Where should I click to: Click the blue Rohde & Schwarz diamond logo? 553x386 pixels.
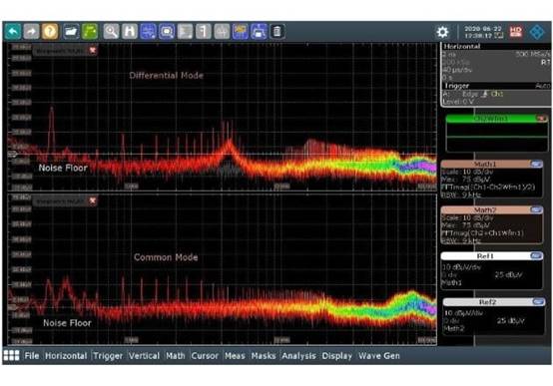(536, 32)
